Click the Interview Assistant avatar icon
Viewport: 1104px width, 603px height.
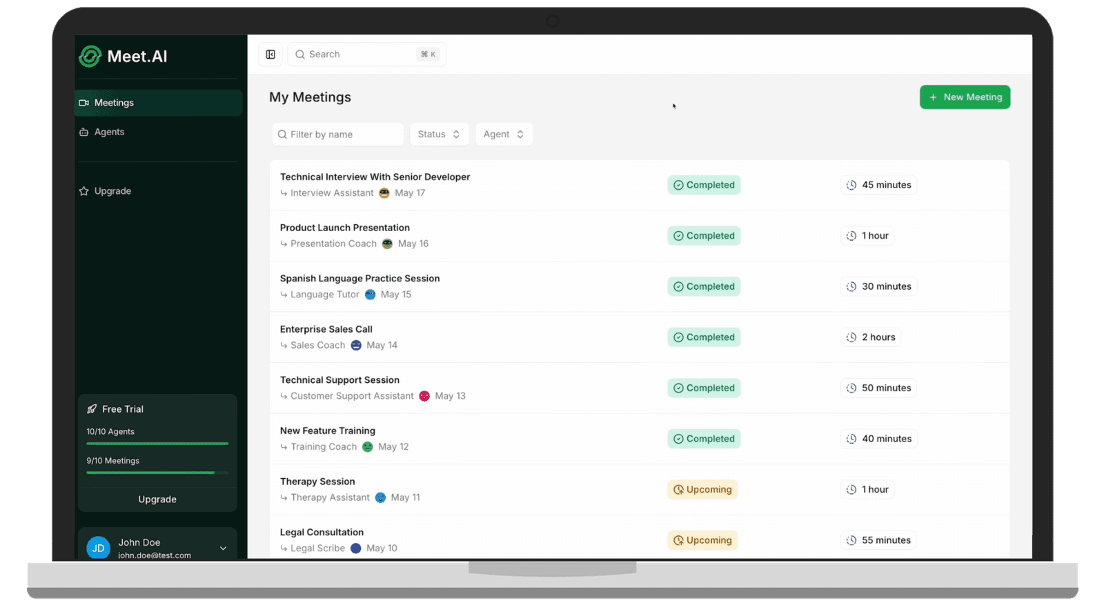pyautogui.click(x=384, y=193)
